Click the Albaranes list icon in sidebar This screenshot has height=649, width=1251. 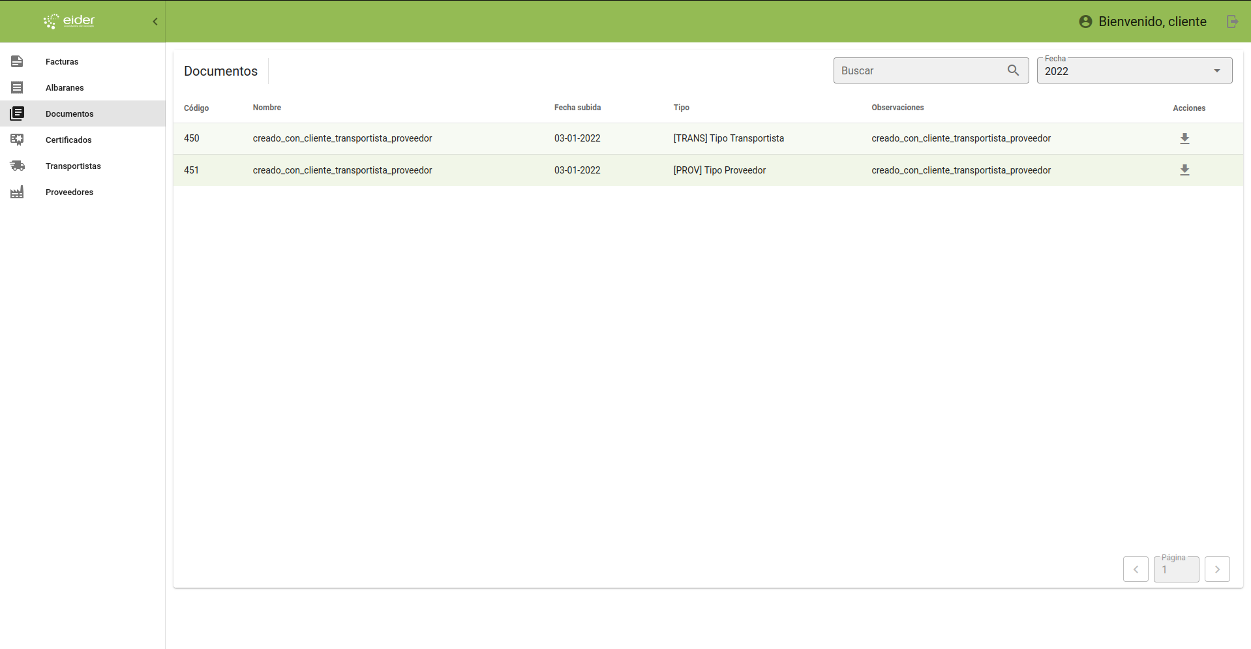point(17,87)
